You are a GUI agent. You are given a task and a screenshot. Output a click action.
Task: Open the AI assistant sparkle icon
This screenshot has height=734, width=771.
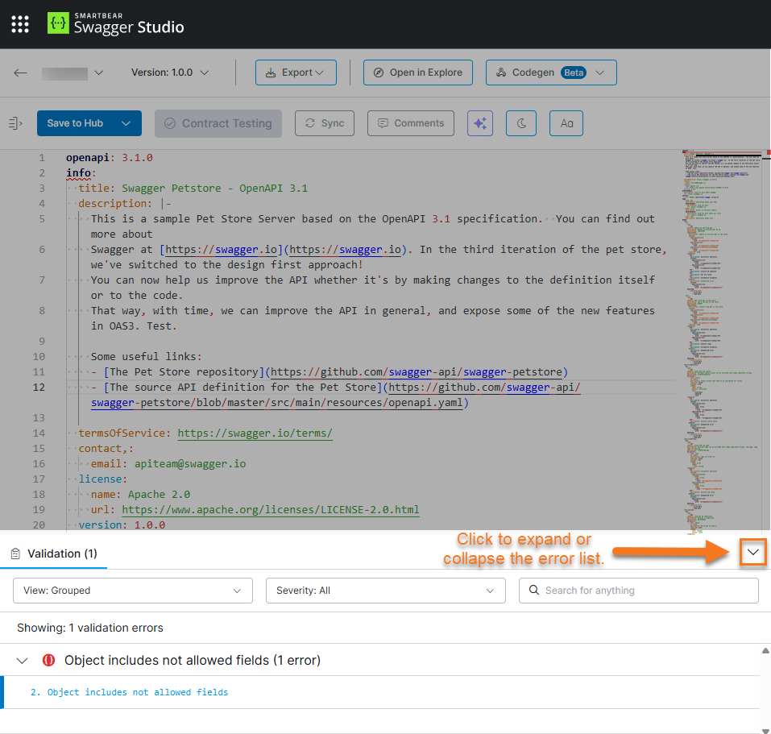coord(479,122)
